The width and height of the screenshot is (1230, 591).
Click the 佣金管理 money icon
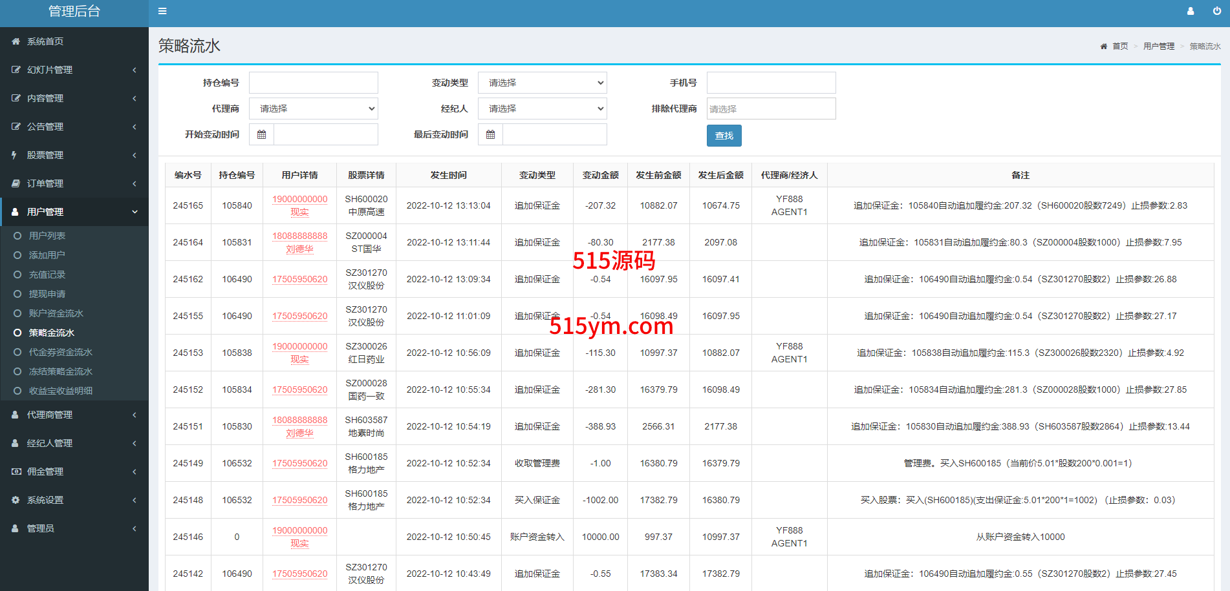coord(16,472)
